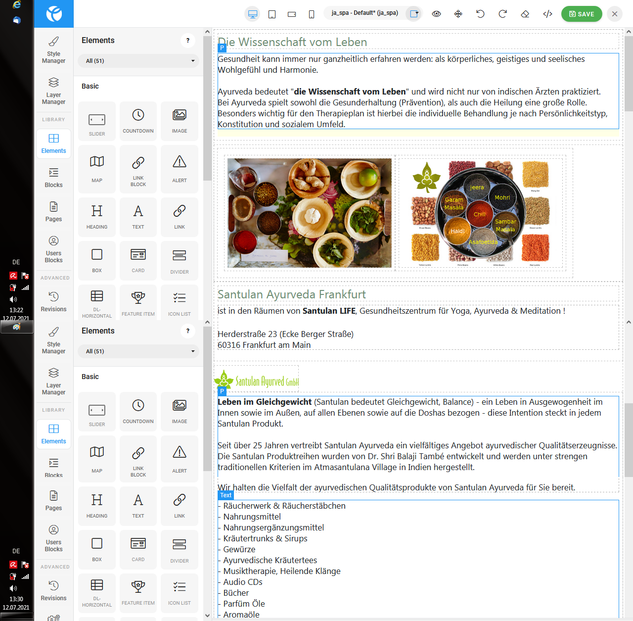633x621 pixels.
Task: Click the ja_spa - Default* template name
Action: (x=365, y=13)
